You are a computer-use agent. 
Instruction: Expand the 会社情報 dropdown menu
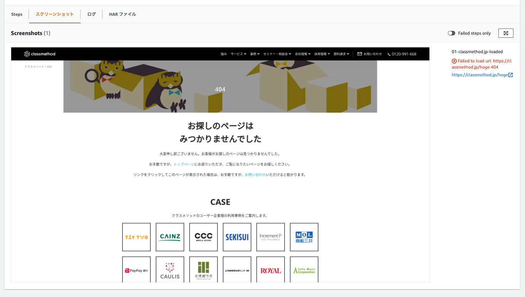(303, 54)
